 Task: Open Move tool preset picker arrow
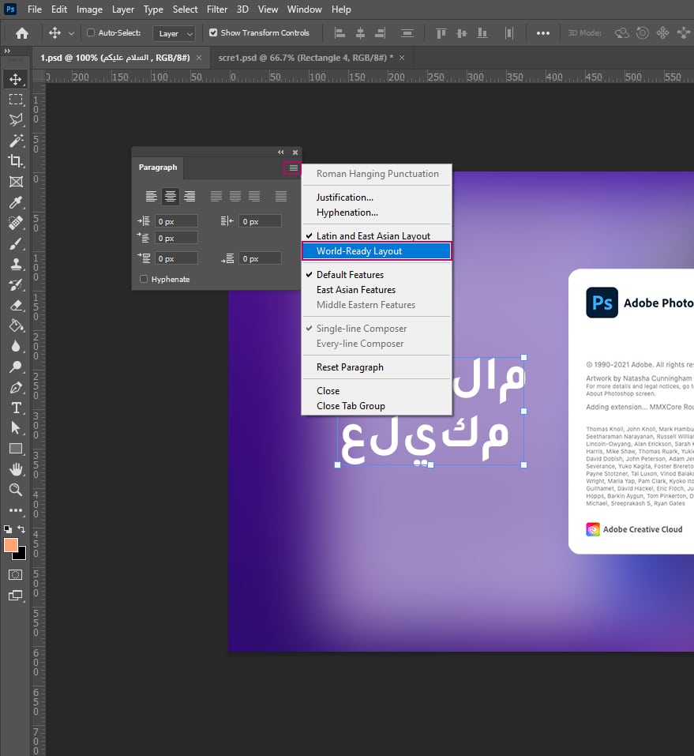pyautogui.click(x=71, y=33)
